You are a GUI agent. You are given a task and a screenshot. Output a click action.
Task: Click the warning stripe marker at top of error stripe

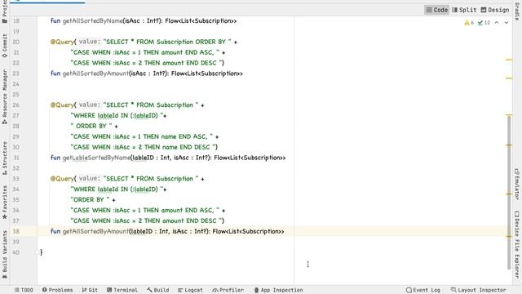(x=509, y=60)
